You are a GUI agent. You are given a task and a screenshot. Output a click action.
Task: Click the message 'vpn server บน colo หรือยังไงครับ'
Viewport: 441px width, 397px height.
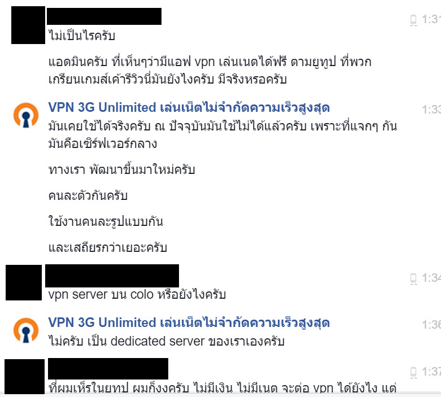click(137, 295)
